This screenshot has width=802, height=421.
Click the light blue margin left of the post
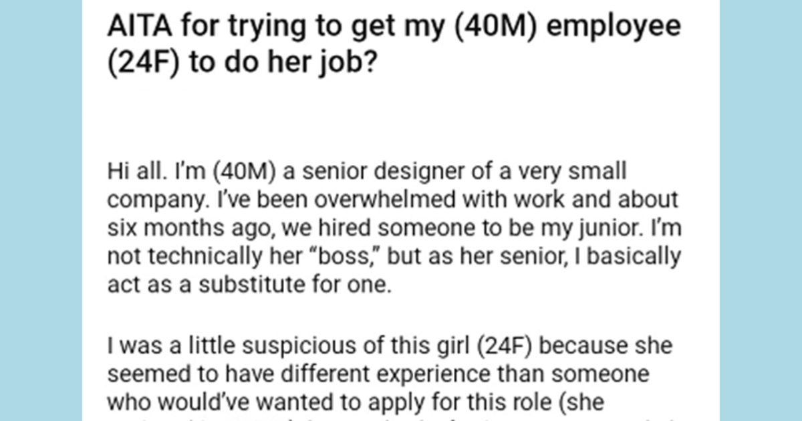pos(41,210)
